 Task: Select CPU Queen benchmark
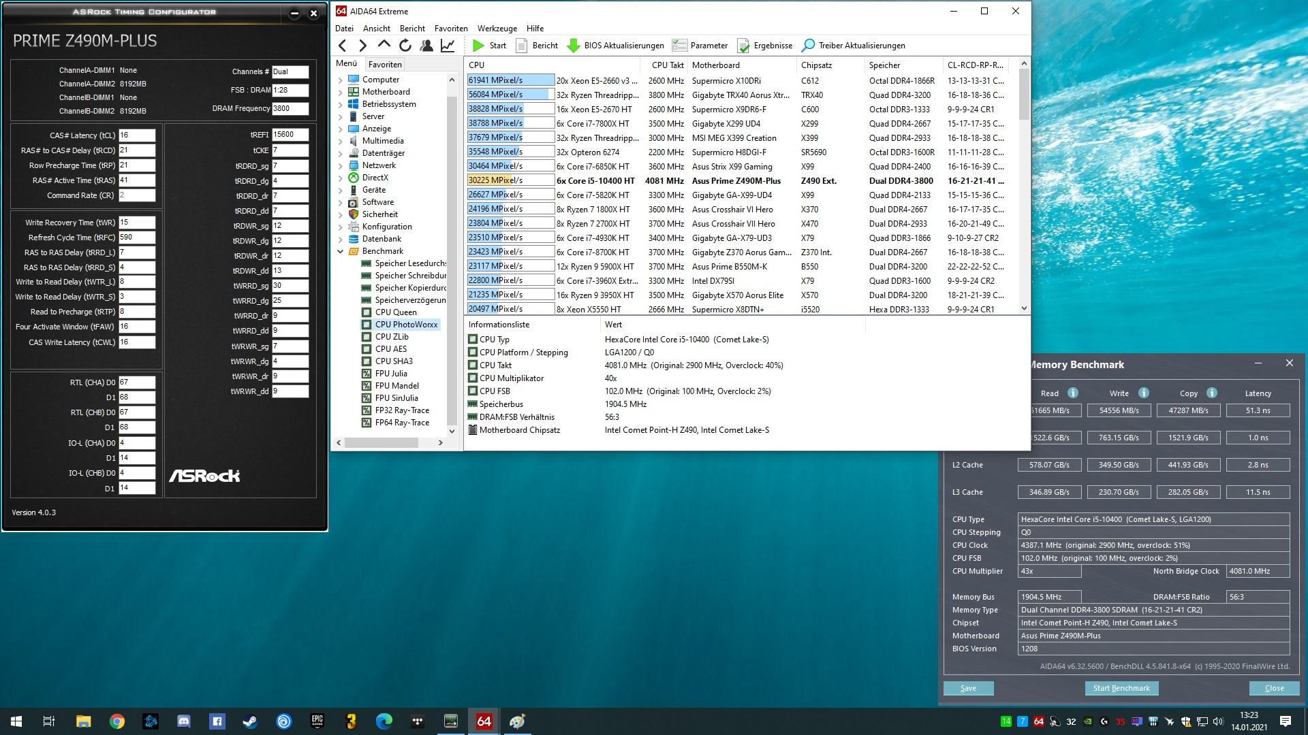coord(395,312)
